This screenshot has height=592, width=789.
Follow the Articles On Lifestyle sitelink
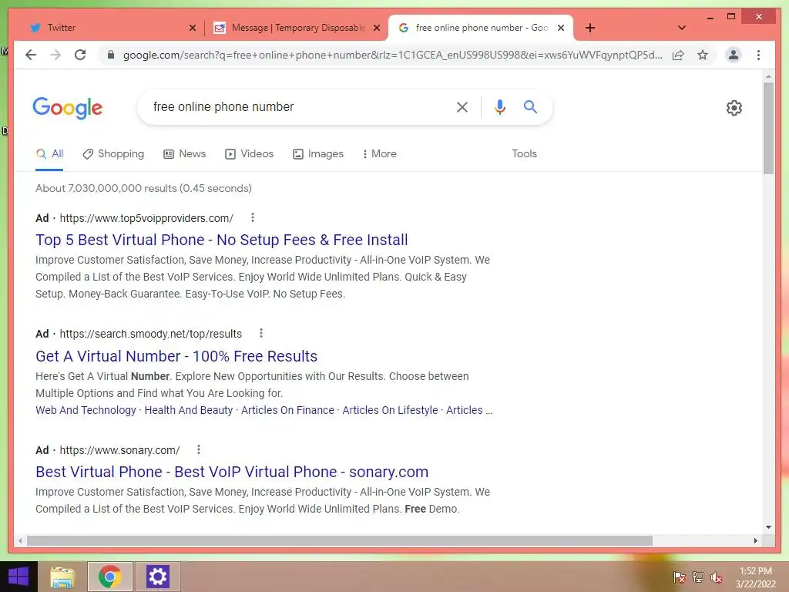390,410
